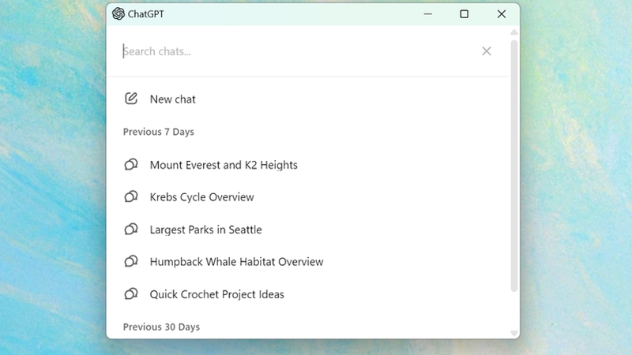This screenshot has height=355, width=632.
Task: Clear search with the X icon
Action: click(x=487, y=51)
